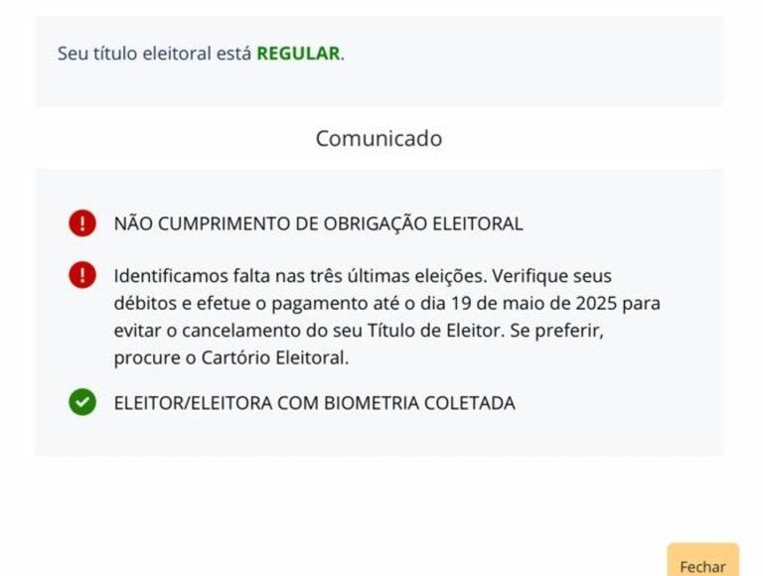Screen dimensions: 763x576
Task: Click the red alert icon beside NÃO CUMPRIMENTO
Action: [x=82, y=223]
